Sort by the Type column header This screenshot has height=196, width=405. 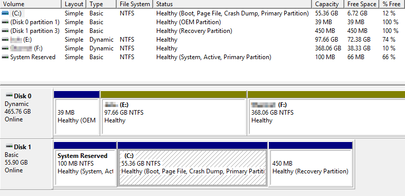[101, 4]
